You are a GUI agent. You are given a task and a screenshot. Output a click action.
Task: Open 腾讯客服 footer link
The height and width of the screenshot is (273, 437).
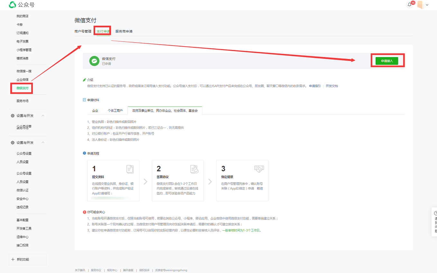[x=128, y=270]
